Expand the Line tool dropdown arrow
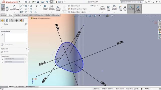The height and width of the screenshot is (90, 161). pyautogui.click(x=23, y=6)
